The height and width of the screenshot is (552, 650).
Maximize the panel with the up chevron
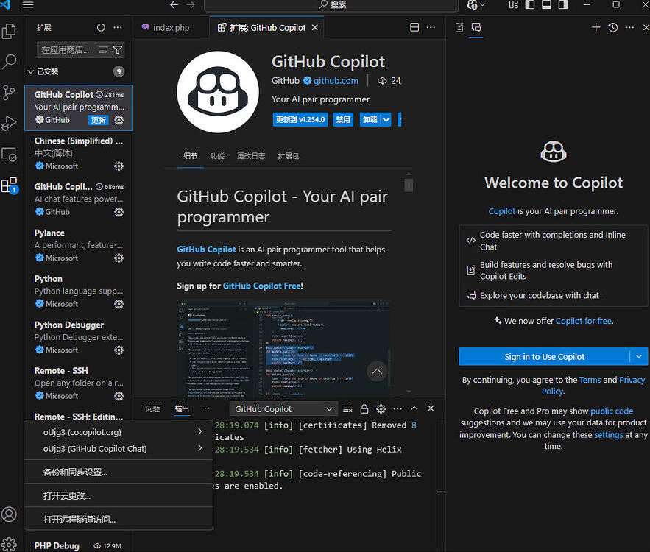click(414, 408)
